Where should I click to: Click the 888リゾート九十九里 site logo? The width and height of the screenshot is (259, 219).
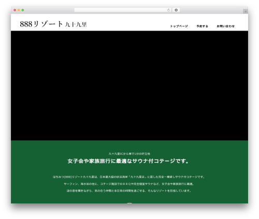pyautogui.click(x=53, y=24)
